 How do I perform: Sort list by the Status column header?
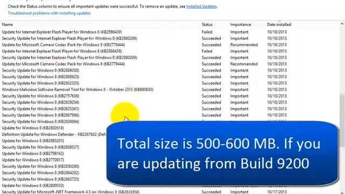tap(207, 24)
